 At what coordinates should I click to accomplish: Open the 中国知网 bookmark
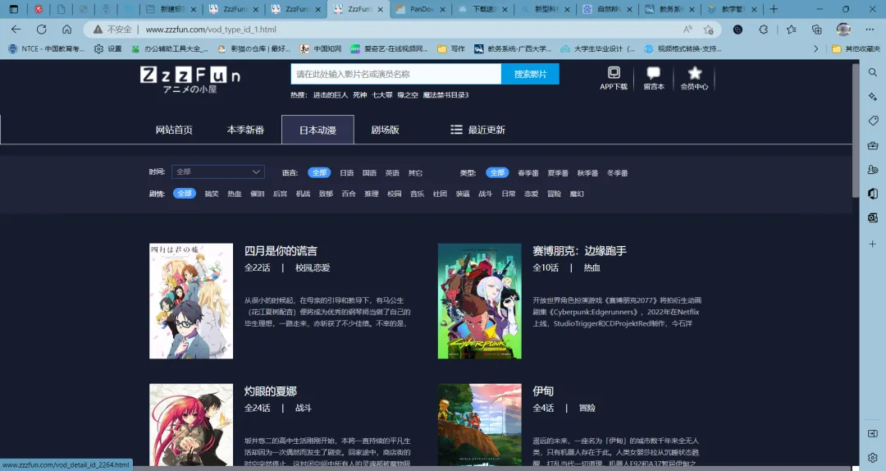[321, 49]
